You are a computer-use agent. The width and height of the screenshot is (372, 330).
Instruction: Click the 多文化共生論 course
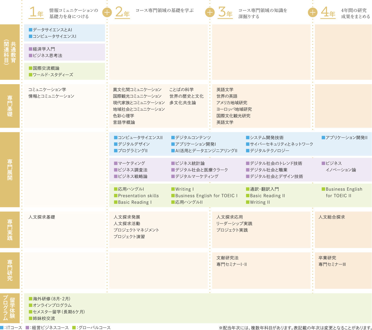183,103
